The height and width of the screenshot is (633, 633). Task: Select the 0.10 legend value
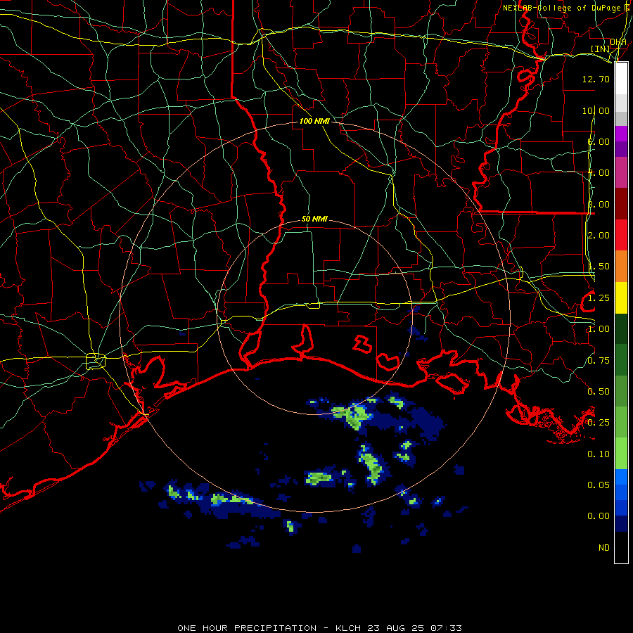point(599,454)
